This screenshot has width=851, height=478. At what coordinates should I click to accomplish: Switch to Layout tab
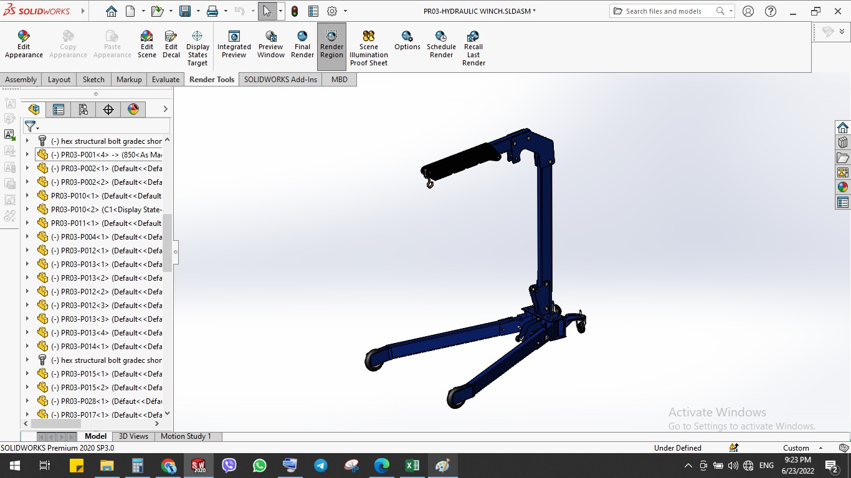[x=59, y=80]
